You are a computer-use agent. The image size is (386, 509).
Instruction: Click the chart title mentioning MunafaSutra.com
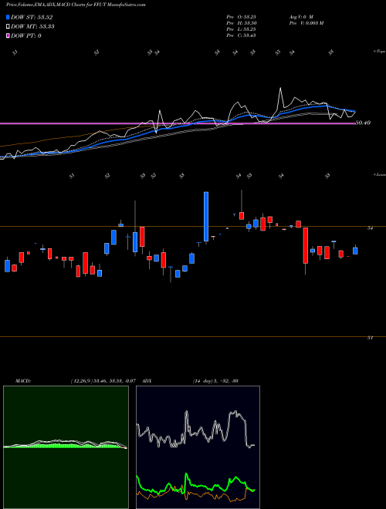(x=76, y=5)
